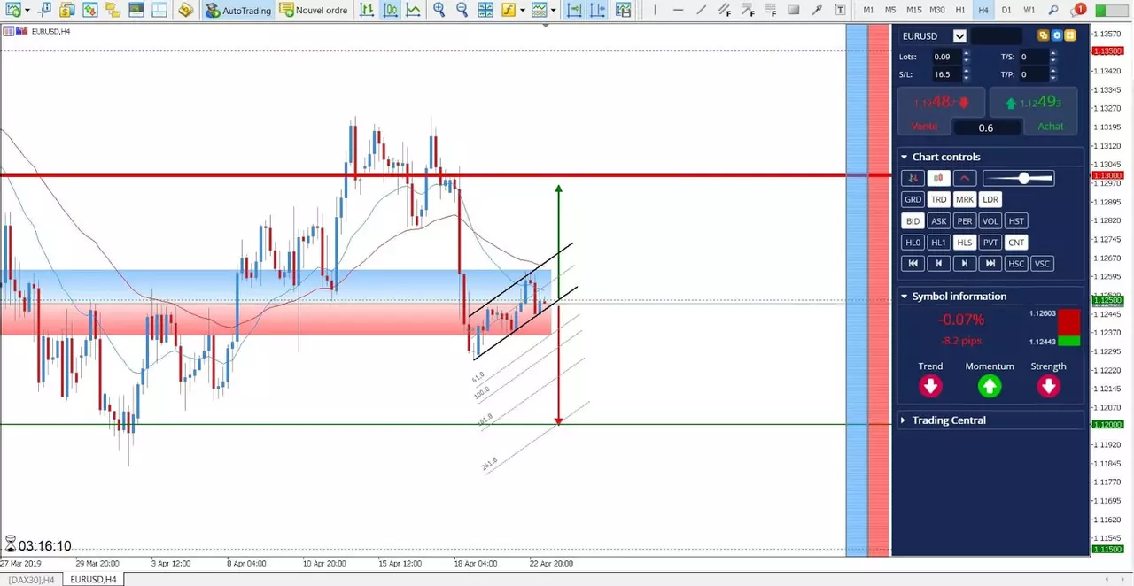Image resolution: width=1134 pixels, height=586 pixels.
Task: Click the Achat buy button
Action: [1051, 127]
